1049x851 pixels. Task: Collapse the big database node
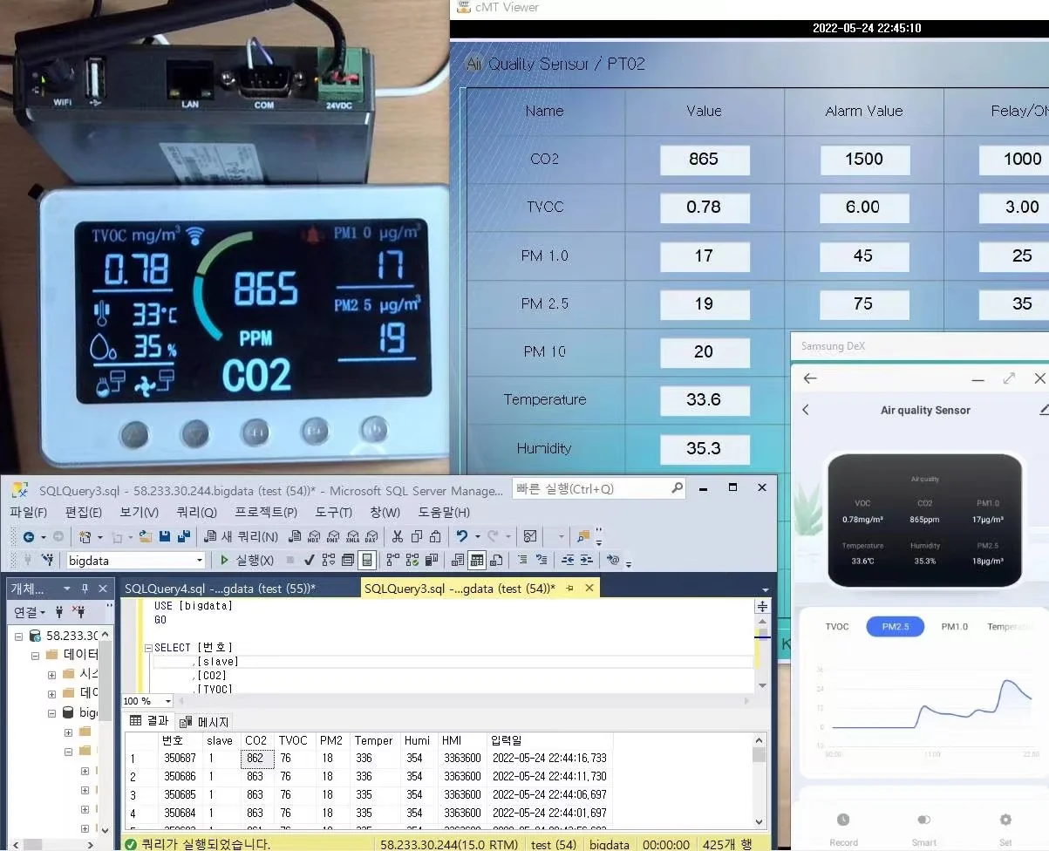tap(51, 712)
